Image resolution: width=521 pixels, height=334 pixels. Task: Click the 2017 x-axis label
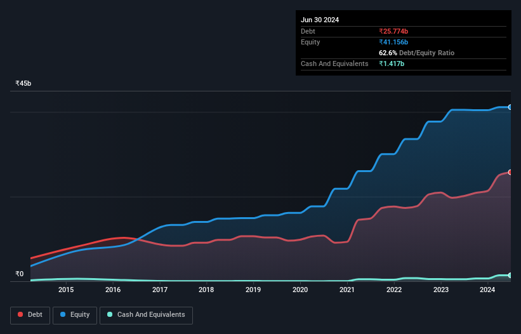click(x=160, y=290)
